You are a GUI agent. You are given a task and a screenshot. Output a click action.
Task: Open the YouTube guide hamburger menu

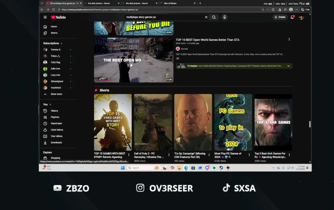click(x=45, y=17)
